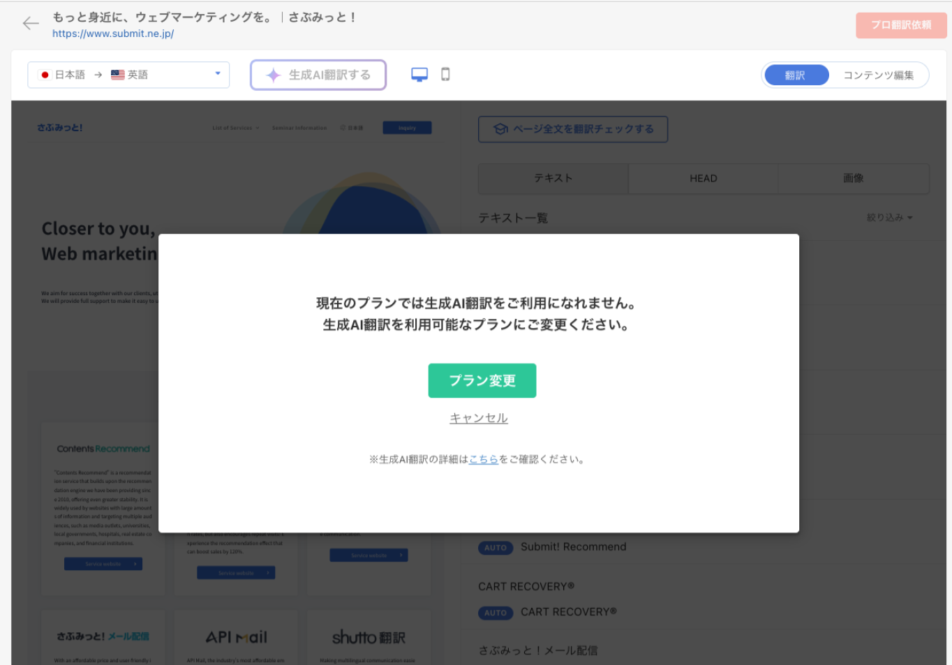Select the desktop monitor preview icon
Screen dimensions: 952x665
tap(419, 75)
